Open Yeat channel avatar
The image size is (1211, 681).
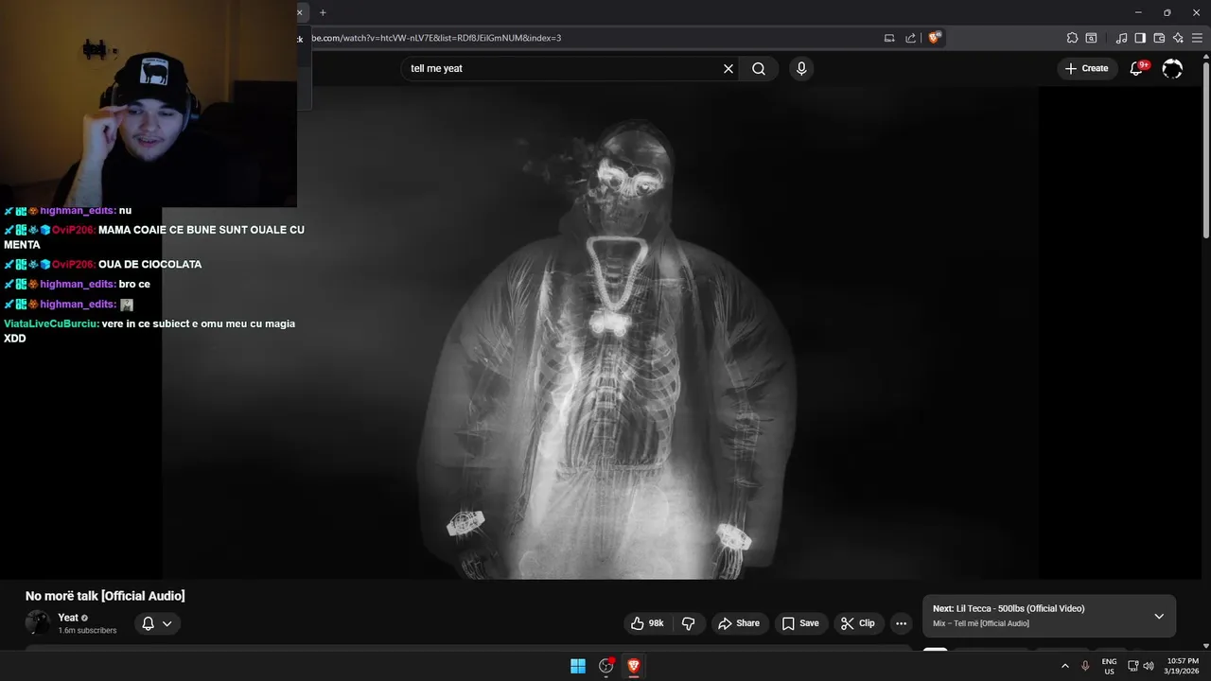(38, 622)
